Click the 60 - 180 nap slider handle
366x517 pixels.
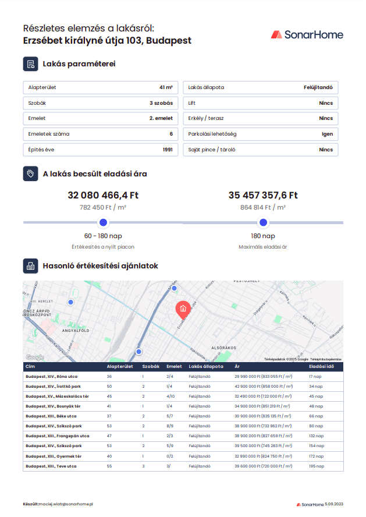click(104, 222)
